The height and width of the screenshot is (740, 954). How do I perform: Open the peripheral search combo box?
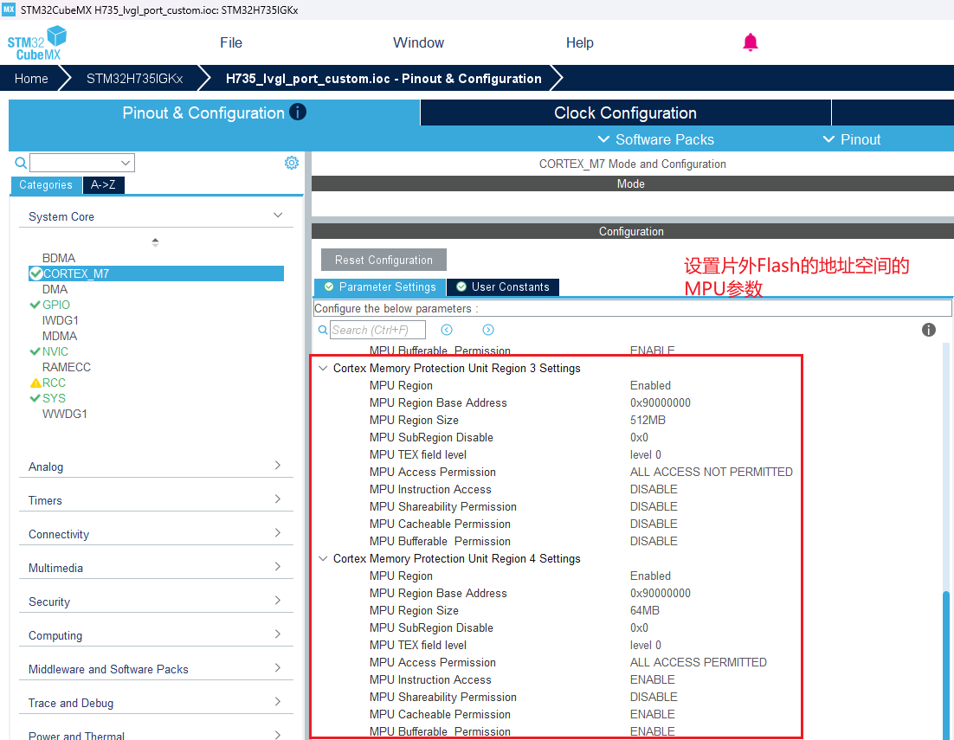point(82,163)
